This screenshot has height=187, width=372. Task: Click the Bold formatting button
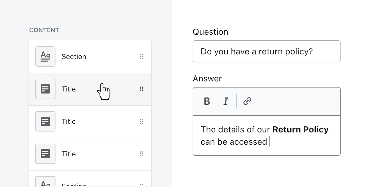click(x=207, y=101)
